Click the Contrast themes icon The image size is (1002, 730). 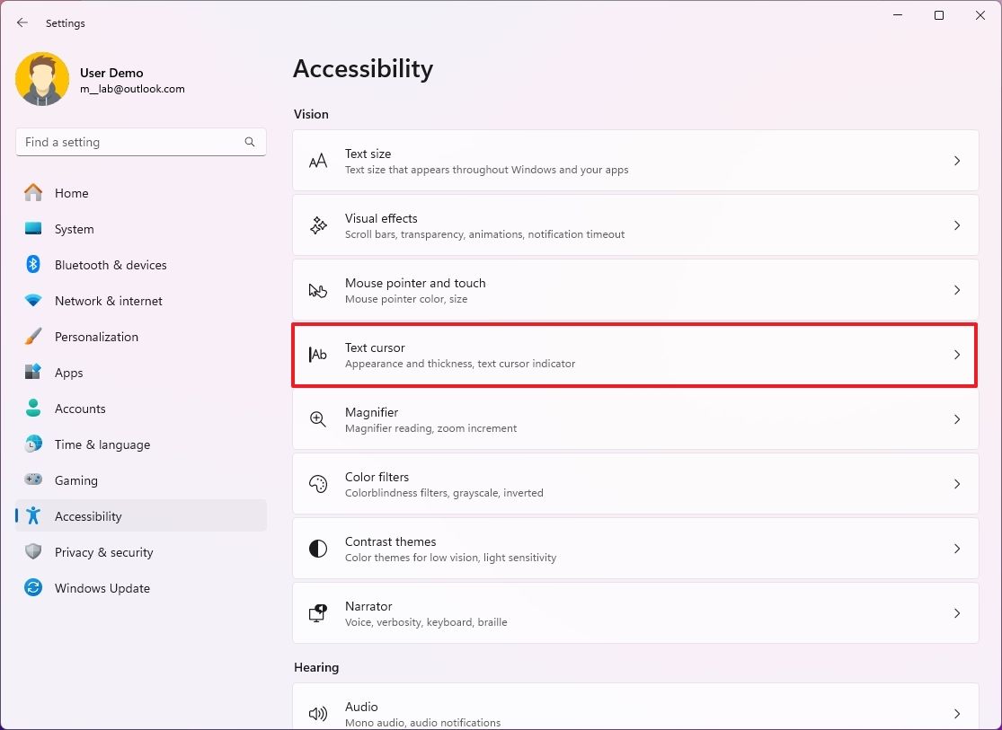tap(318, 549)
